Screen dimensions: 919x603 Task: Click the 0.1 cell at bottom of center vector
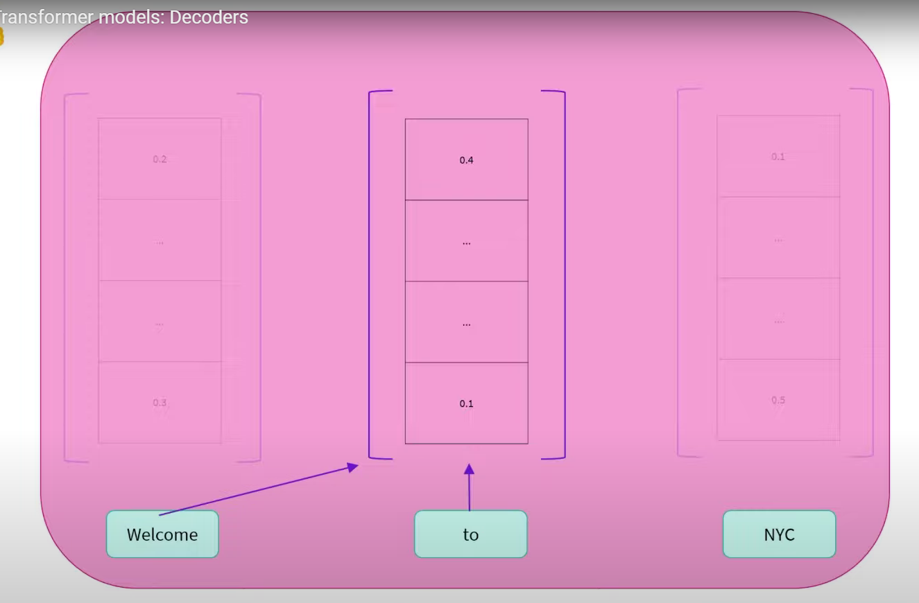466,403
